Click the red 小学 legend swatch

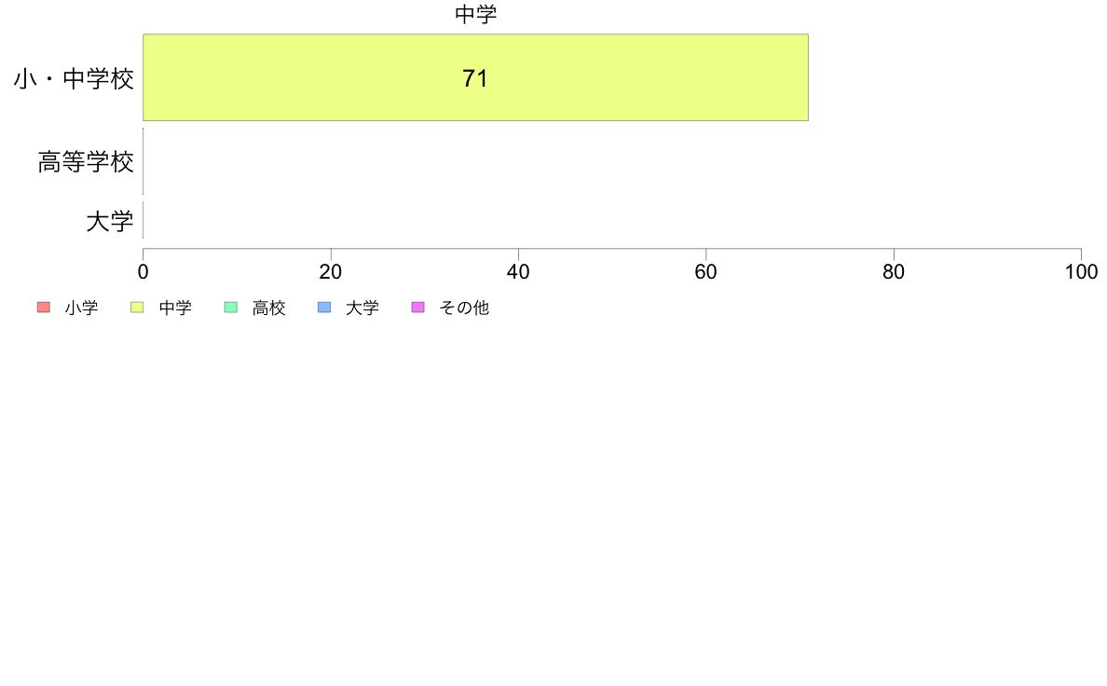44,308
